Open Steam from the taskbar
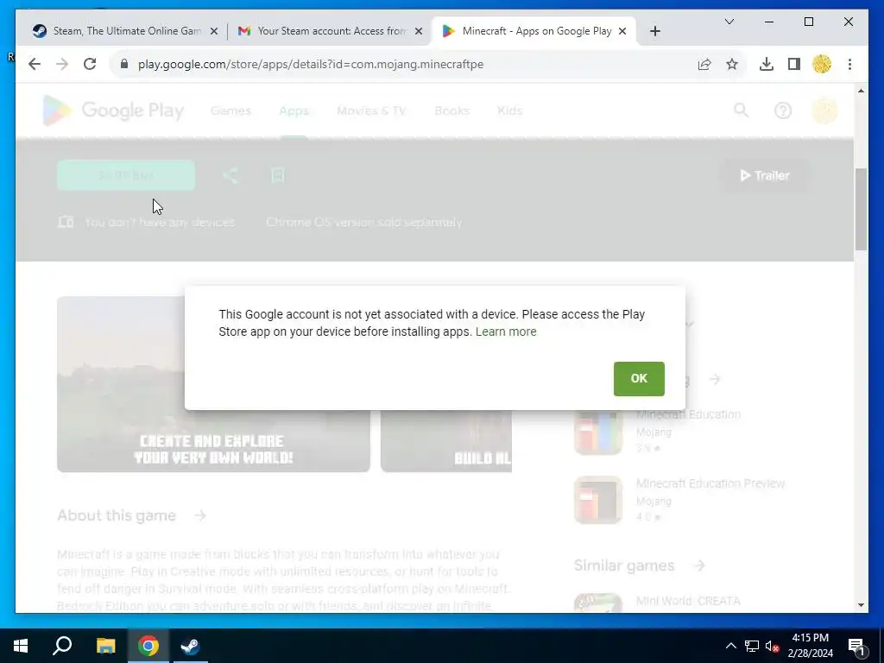884x663 pixels. click(190, 646)
